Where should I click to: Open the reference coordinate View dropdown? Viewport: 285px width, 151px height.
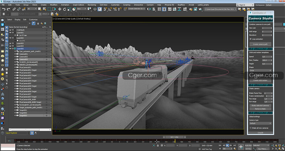[x=82, y=9]
